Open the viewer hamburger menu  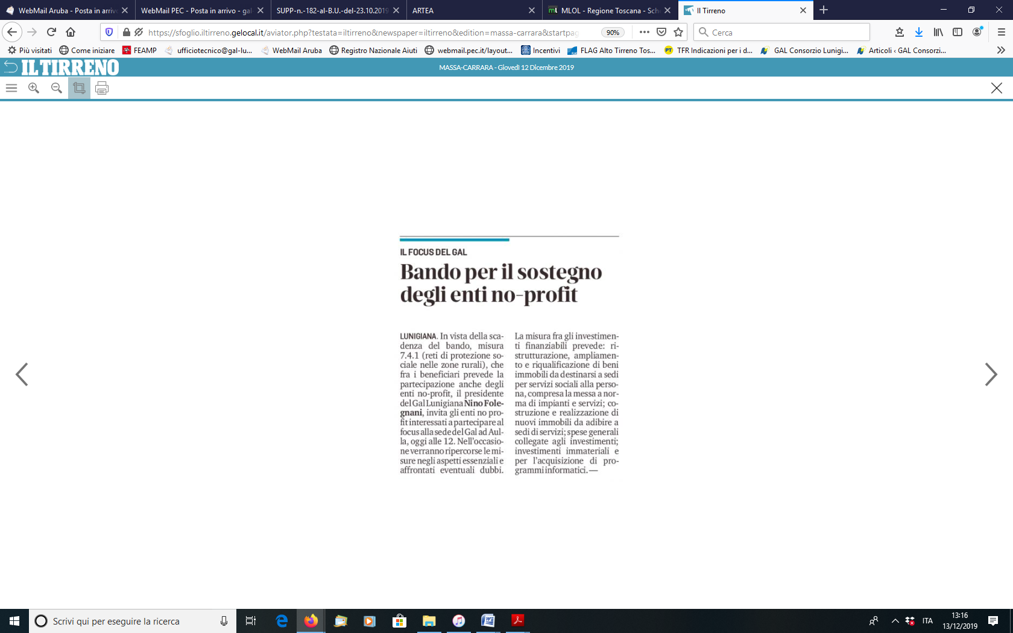(x=11, y=88)
